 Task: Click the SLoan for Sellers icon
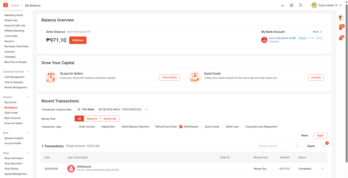pos(51,77)
